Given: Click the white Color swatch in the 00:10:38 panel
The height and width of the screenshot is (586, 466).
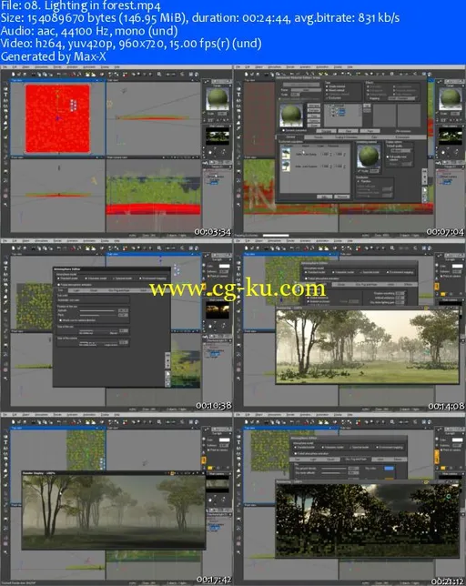Looking at the screenshot, I should click(x=224, y=266).
